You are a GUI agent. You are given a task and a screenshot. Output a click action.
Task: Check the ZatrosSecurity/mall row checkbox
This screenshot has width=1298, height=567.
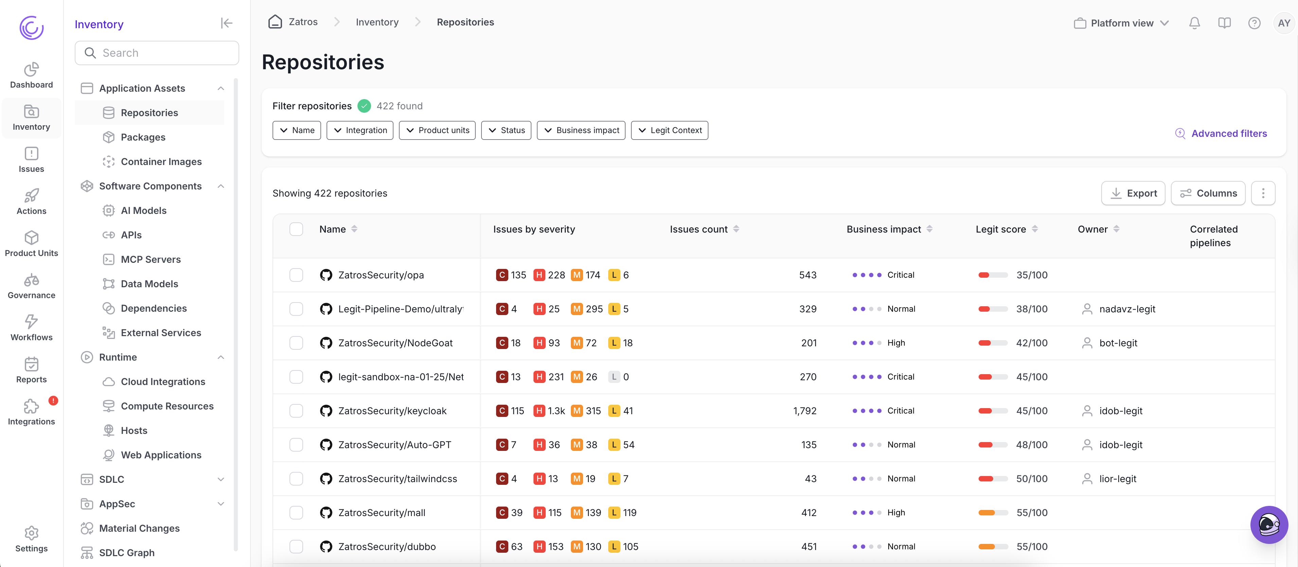coord(296,513)
